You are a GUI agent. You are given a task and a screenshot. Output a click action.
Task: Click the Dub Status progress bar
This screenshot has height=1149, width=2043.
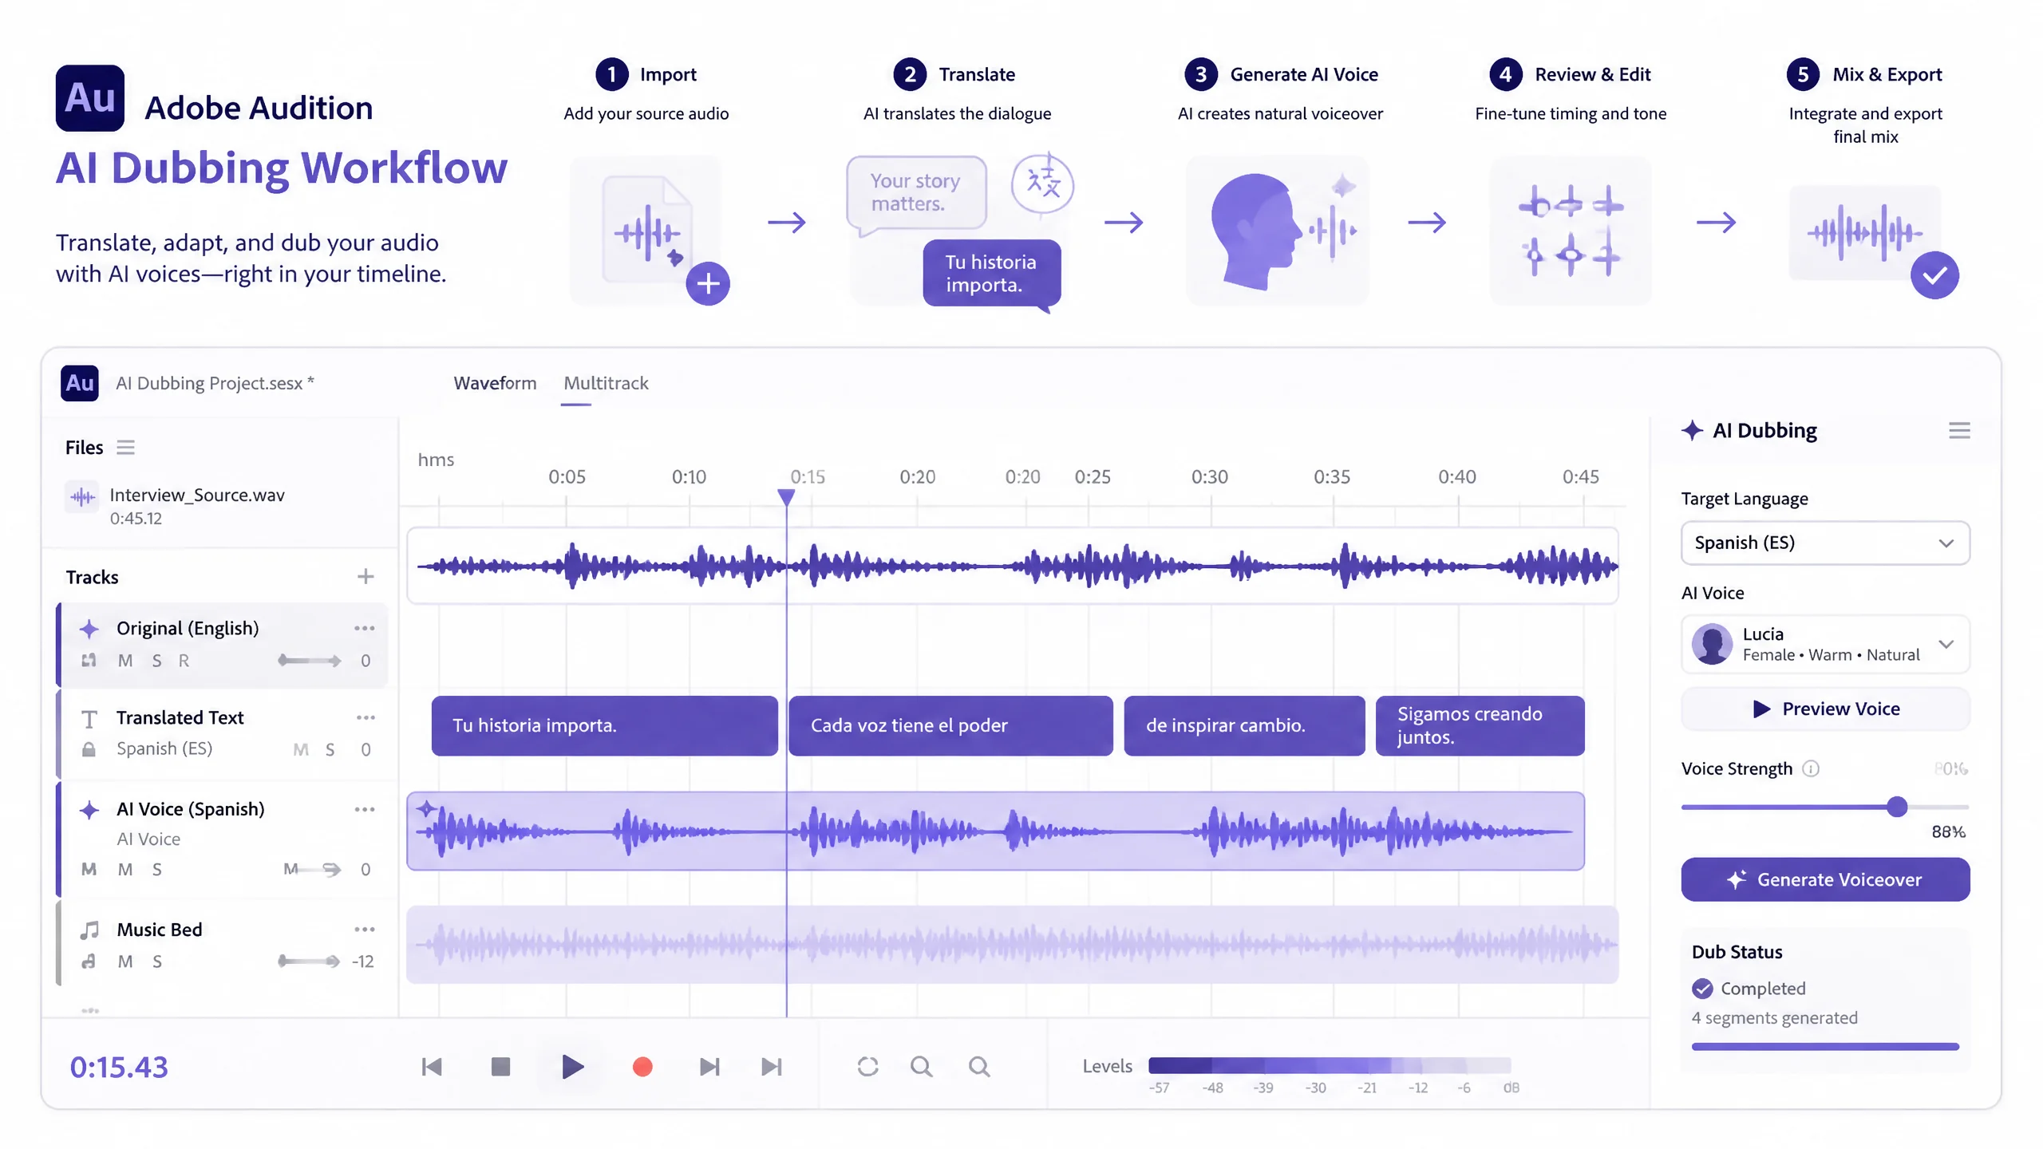(x=1825, y=1046)
